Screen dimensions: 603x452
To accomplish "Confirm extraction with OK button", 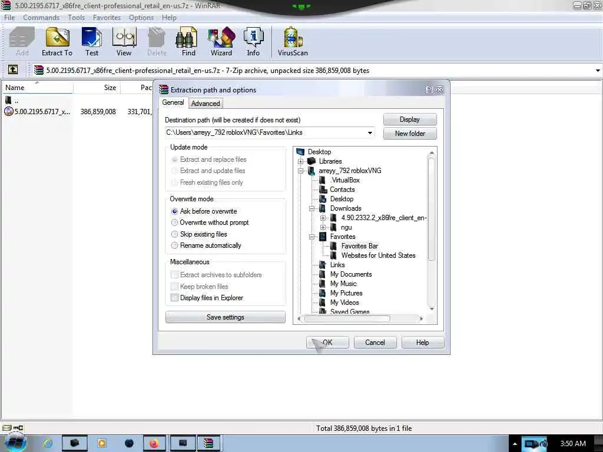I will click(327, 342).
